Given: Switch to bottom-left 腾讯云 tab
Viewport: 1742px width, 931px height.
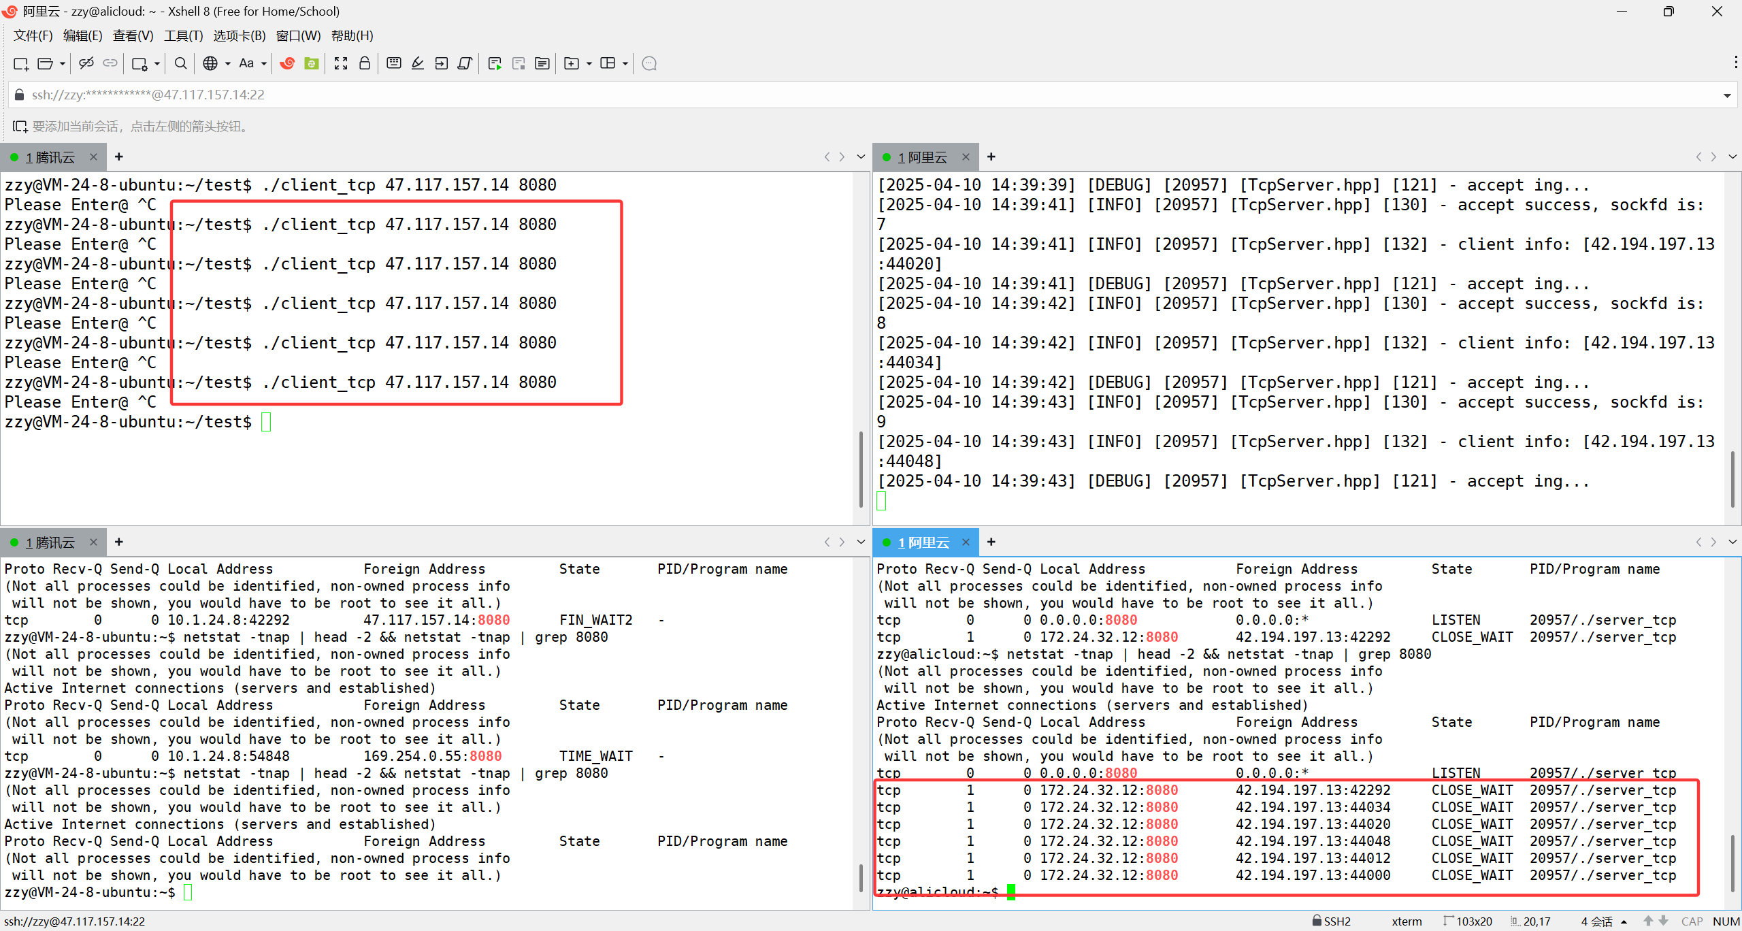Looking at the screenshot, I should tap(50, 542).
